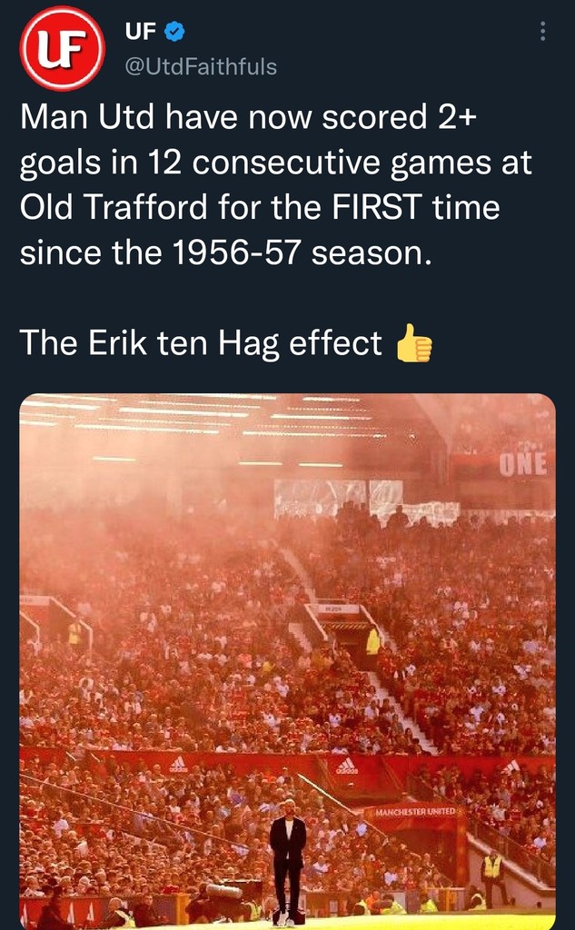Click the left adidas logo on banner
This screenshot has width=575, height=930.
(179, 765)
